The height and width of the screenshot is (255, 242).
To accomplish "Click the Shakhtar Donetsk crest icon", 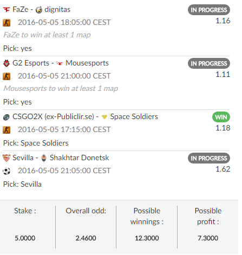I will pos(44,158).
